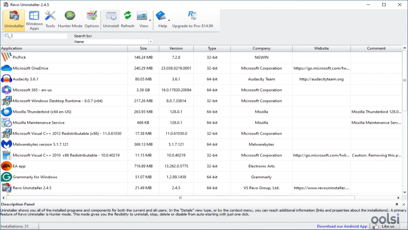Click Installations: 31 status text
This screenshot has width=408, height=230.
[x=15, y=226]
